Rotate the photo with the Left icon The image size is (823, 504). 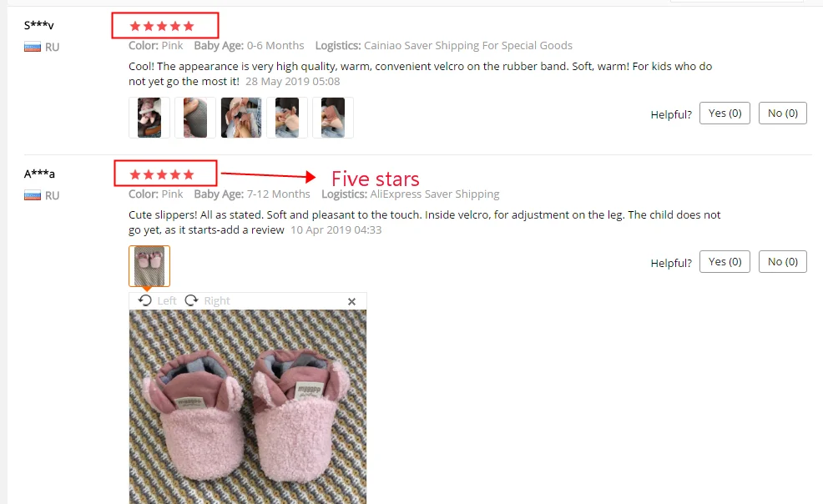pyautogui.click(x=145, y=300)
